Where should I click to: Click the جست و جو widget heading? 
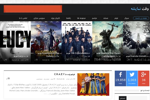tap(145, 90)
